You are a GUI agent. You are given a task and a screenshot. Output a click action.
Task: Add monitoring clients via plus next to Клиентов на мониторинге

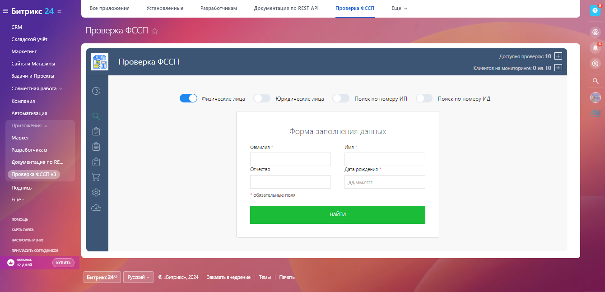click(558, 68)
